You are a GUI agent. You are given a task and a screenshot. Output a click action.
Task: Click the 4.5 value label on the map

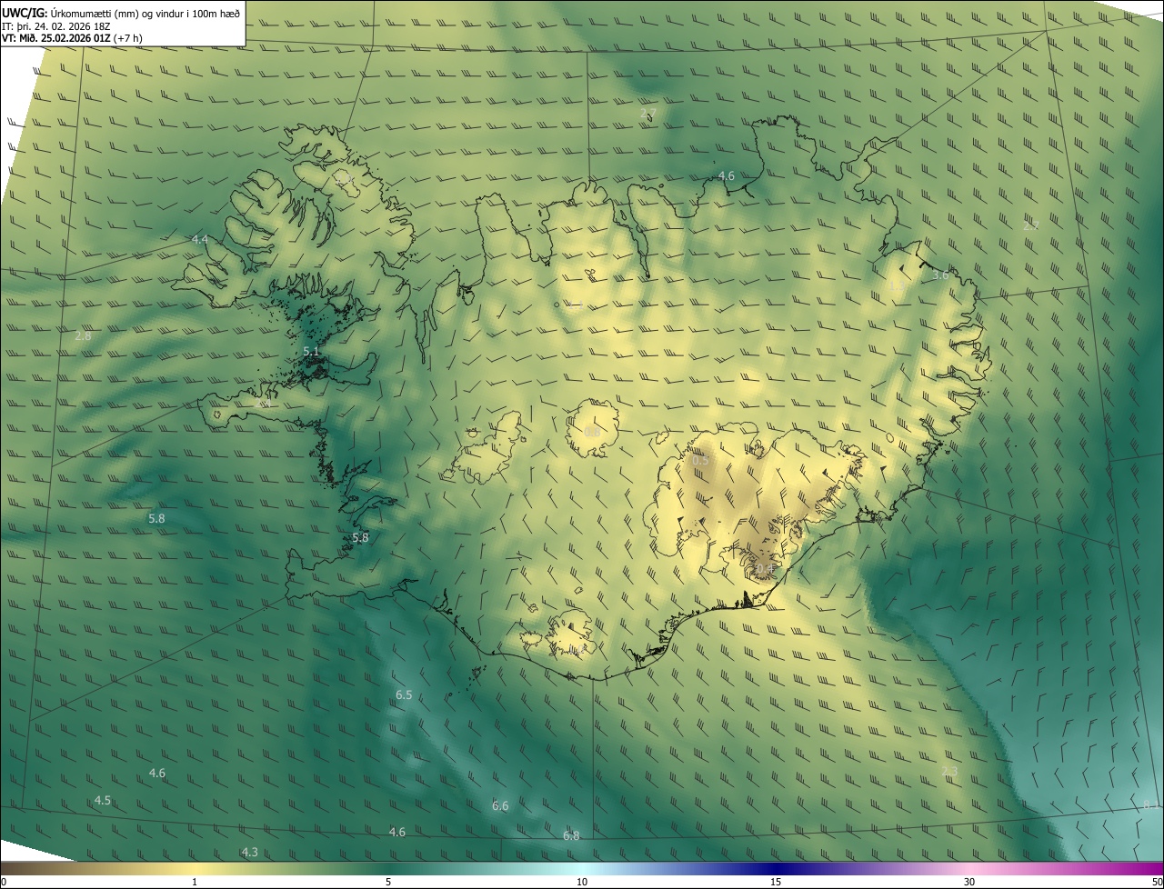(x=103, y=801)
